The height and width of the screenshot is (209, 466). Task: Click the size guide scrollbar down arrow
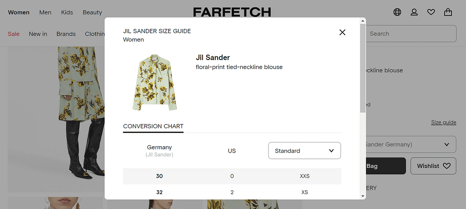tap(363, 196)
